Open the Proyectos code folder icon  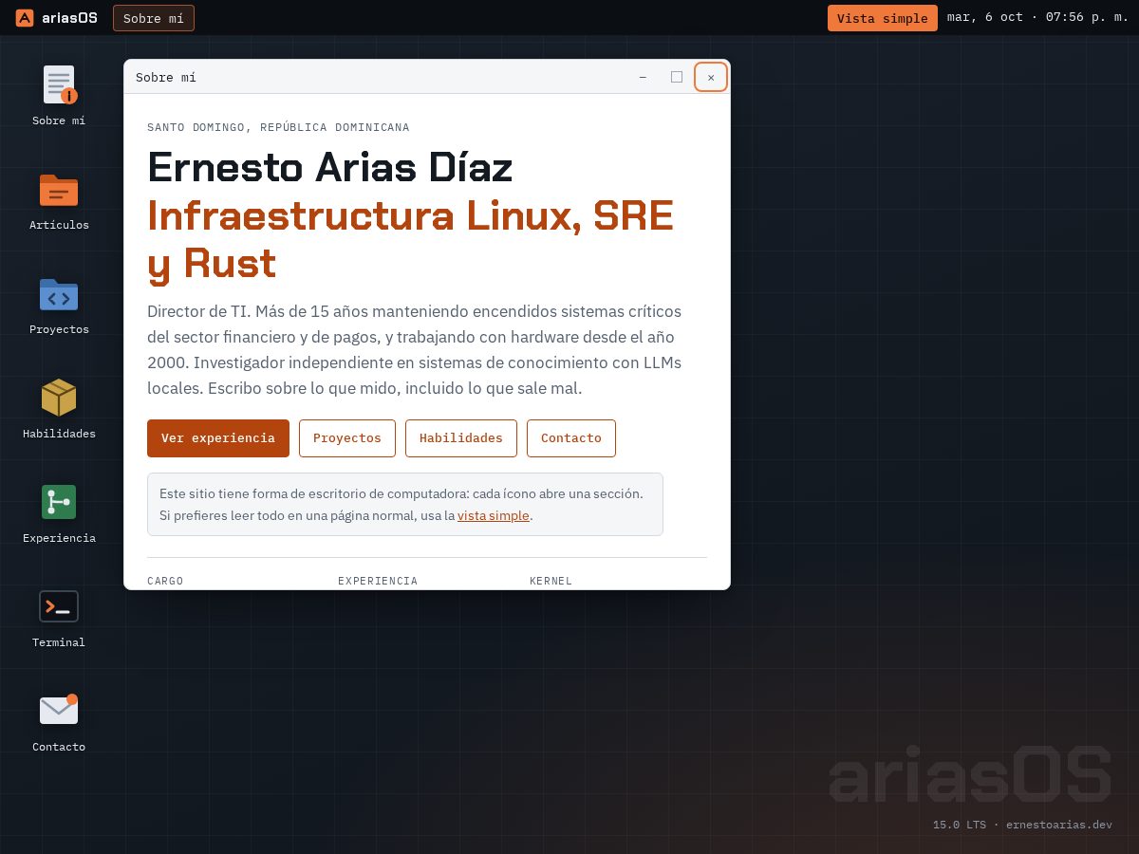tap(59, 304)
